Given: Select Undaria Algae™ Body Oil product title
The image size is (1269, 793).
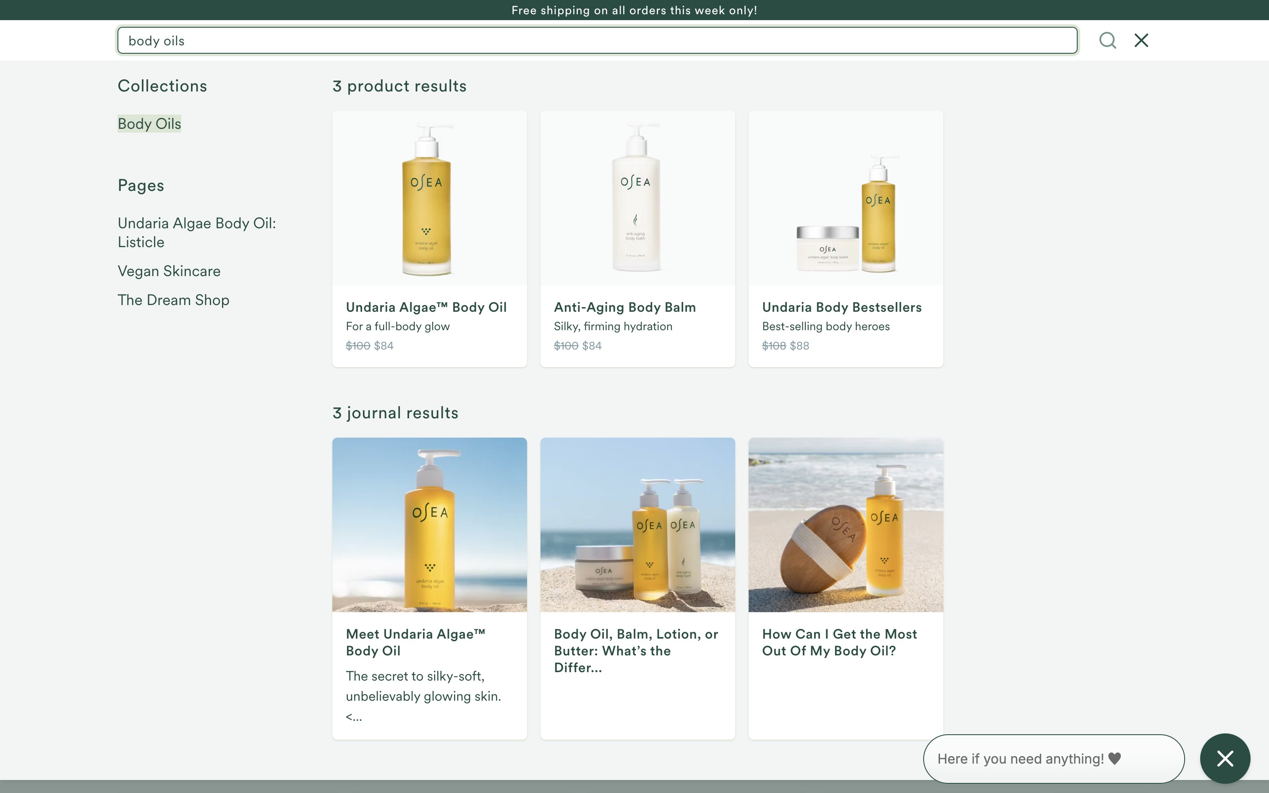Looking at the screenshot, I should coord(426,307).
